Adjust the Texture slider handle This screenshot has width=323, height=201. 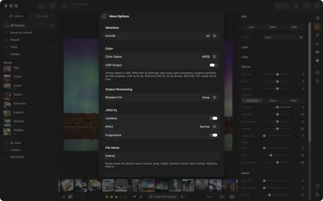(277, 74)
